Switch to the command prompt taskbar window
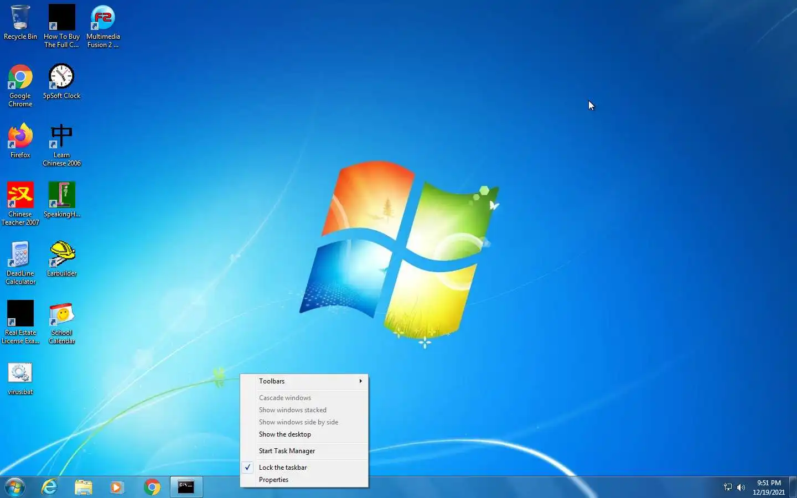Image resolution: width=797 pixels, height=498 pixels. [186, 487]
